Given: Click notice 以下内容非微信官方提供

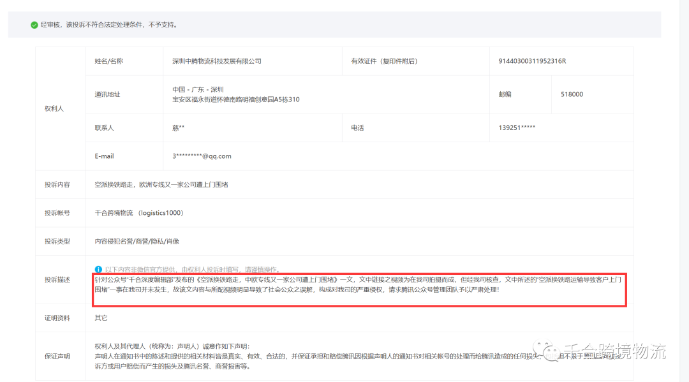Looking at the screenshot, I should point(193,269).
